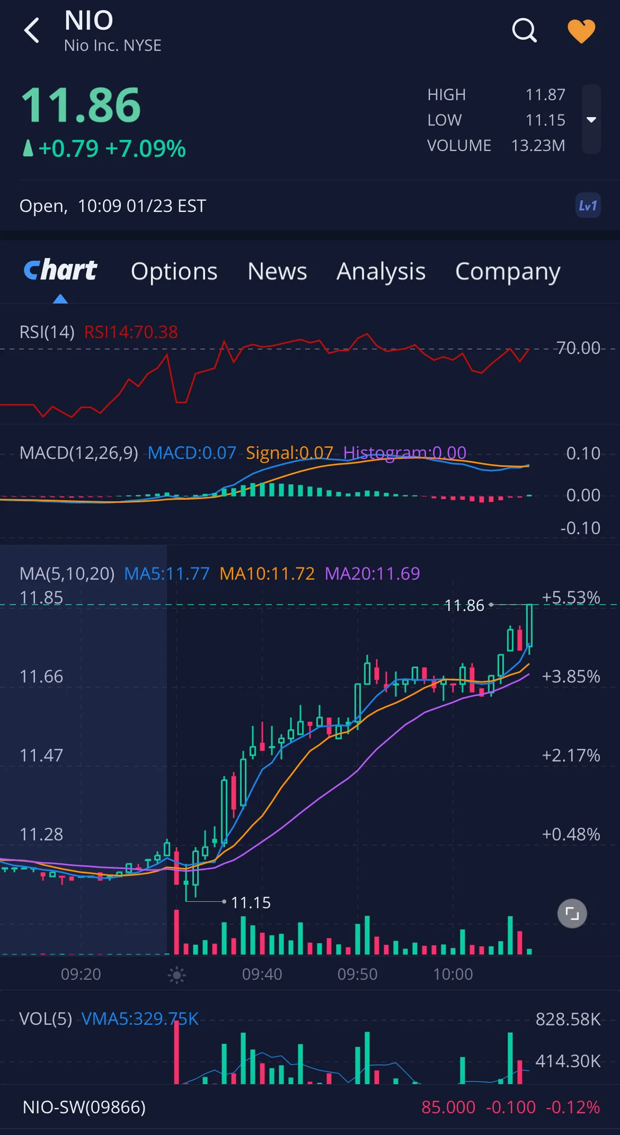
Task: Tap the 11.86 current price label on chart
Action: pos(464,606)
